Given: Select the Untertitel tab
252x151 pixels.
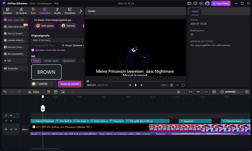Looking at the screenshot, I should (x=45, y=11).
